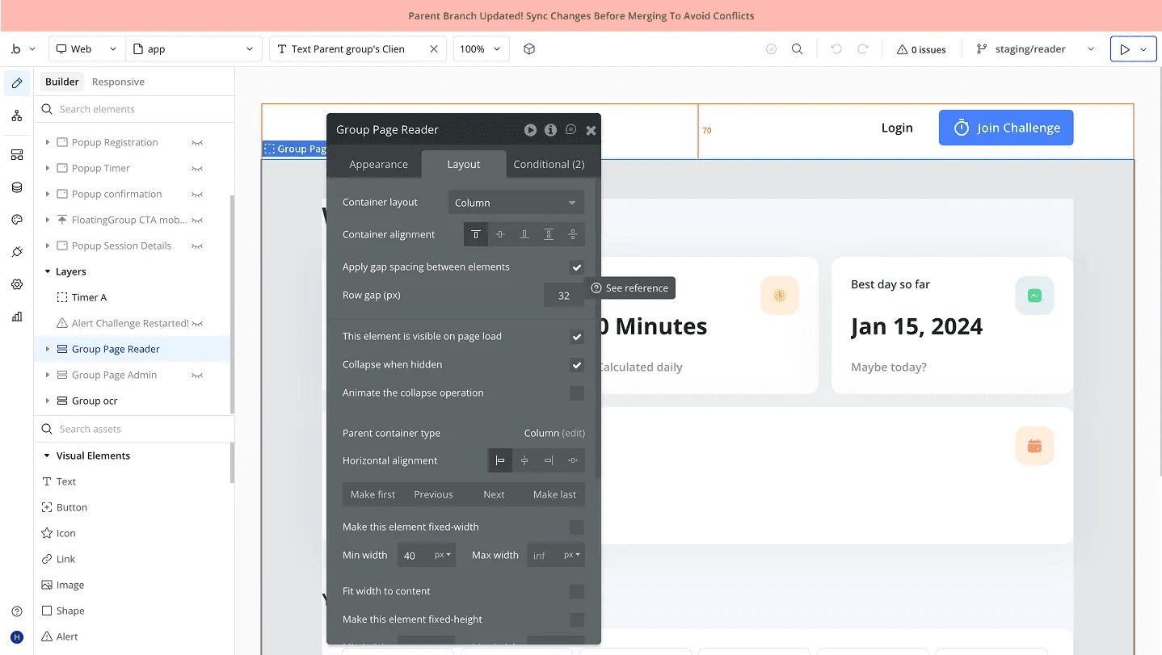Toggle visibility of Group Page Admin
The height and width of the screenshot is (655, 1162).
(x=196, y=376)
